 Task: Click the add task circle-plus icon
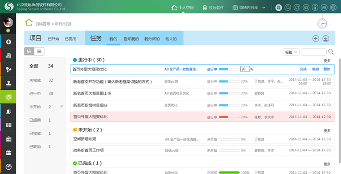(x=316, y=38)
